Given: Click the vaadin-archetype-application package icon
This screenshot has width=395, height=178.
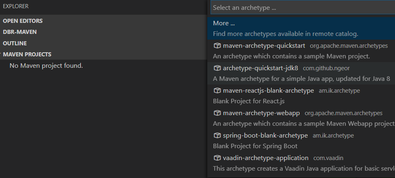Looking at the screenshot, I should pos(217,158).
